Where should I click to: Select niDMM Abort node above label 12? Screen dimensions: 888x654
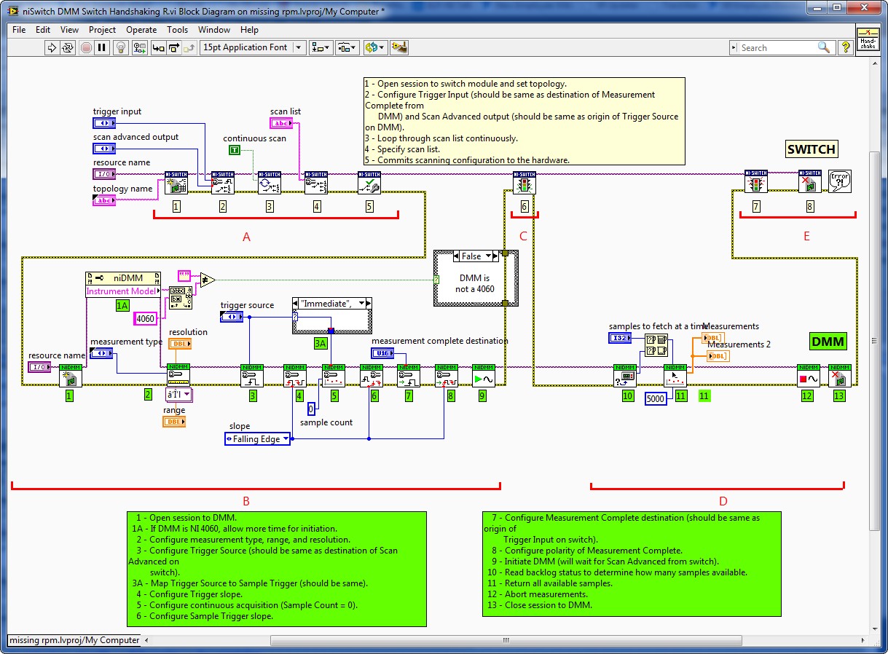tap(809, 375)
